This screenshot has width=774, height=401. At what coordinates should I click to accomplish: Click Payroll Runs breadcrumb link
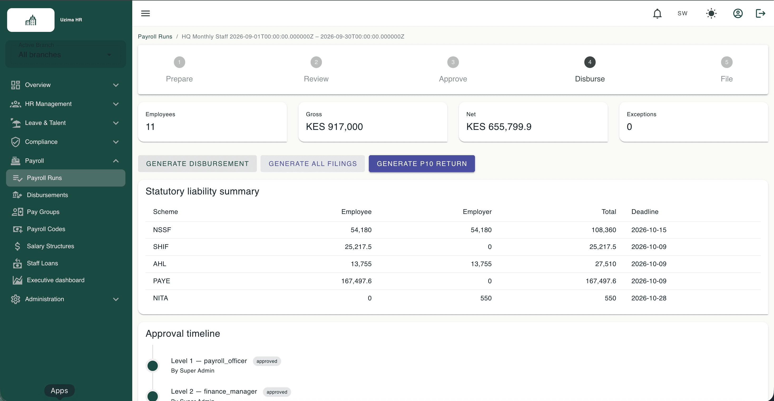pos(155,36)
